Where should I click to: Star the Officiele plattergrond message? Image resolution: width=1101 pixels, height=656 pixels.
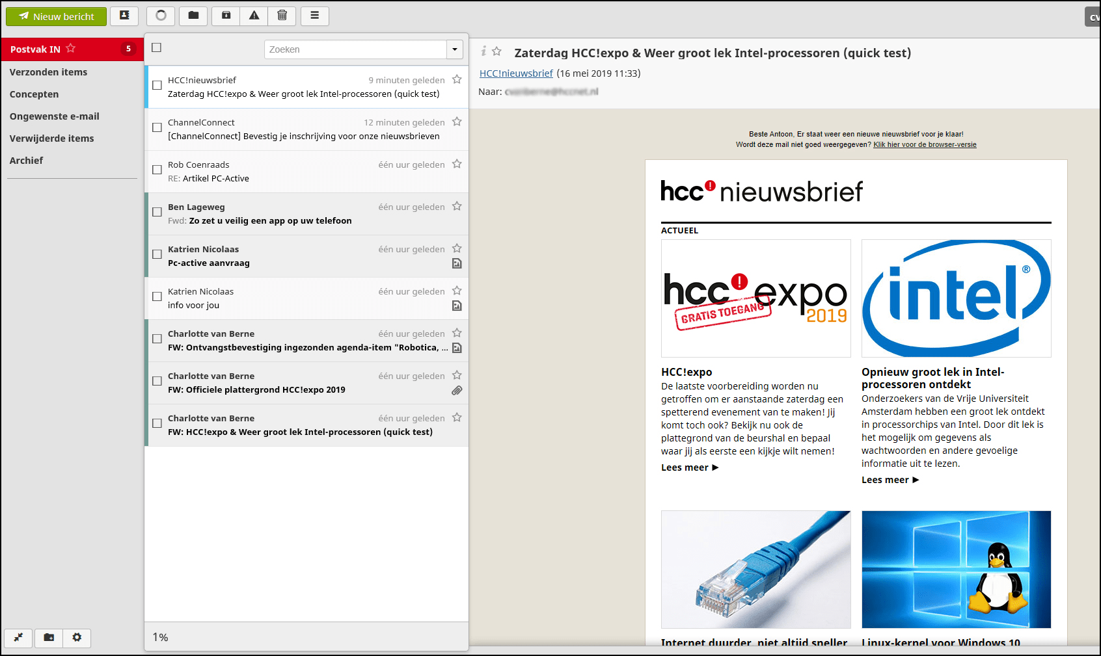(x=457, y=375)
